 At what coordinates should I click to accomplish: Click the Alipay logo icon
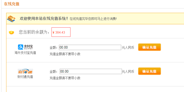point(25,47)
